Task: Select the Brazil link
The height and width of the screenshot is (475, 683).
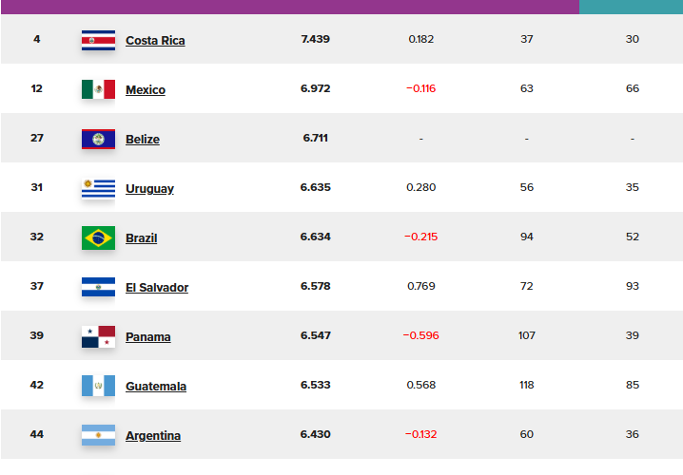Action: [x=141, y=238]
